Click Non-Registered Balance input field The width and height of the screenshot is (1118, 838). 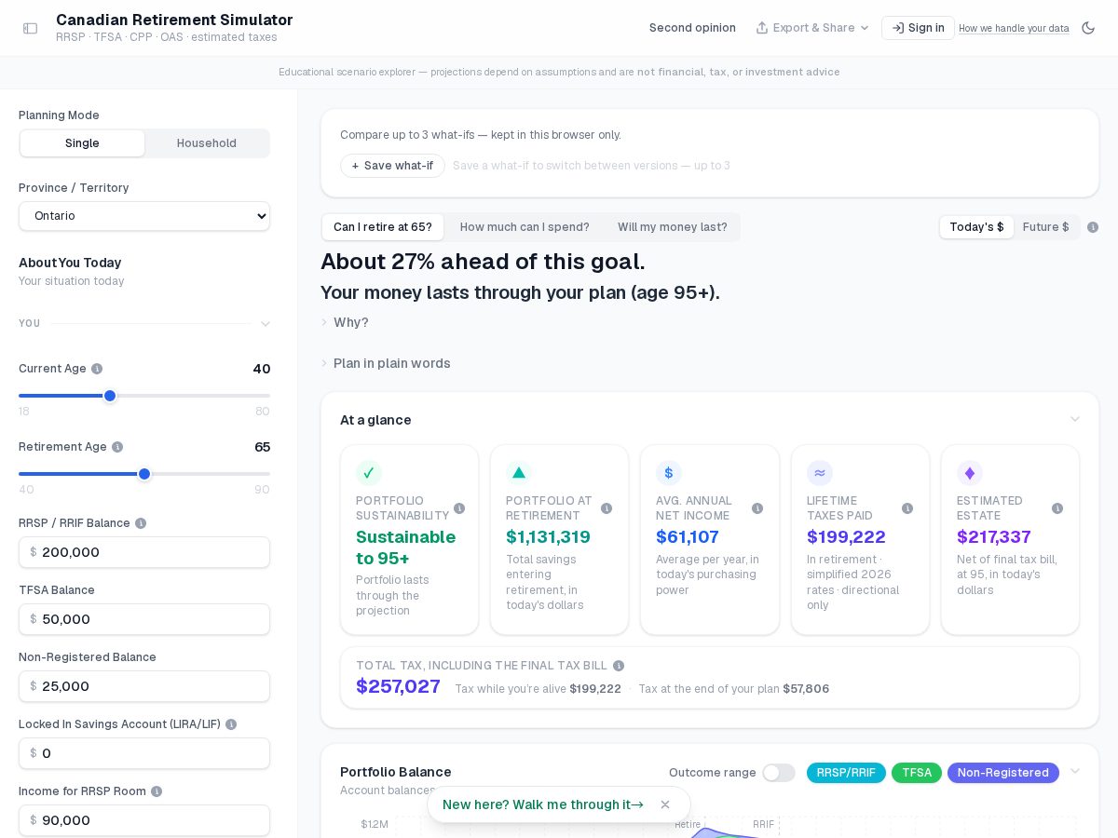(144, 686)
